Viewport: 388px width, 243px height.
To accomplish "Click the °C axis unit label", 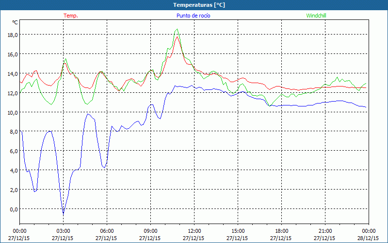I will coord(15,22).
